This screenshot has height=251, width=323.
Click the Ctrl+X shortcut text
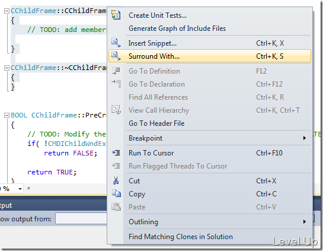266,181
